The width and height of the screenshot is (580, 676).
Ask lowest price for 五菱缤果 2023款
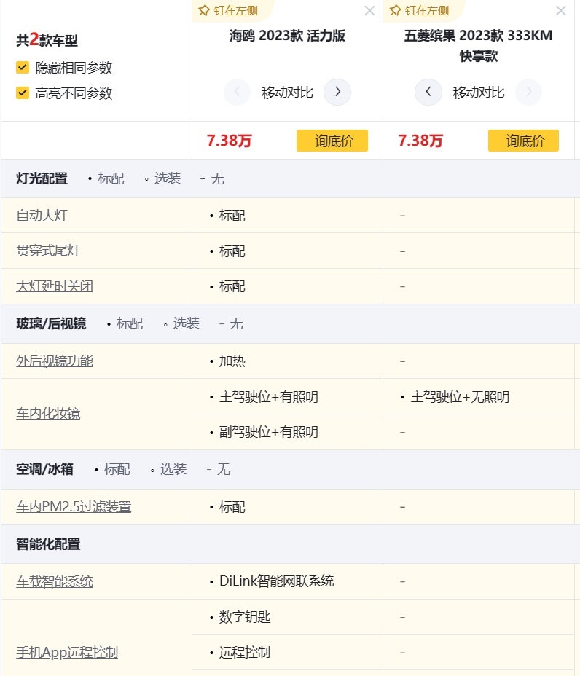coord(523,141)
